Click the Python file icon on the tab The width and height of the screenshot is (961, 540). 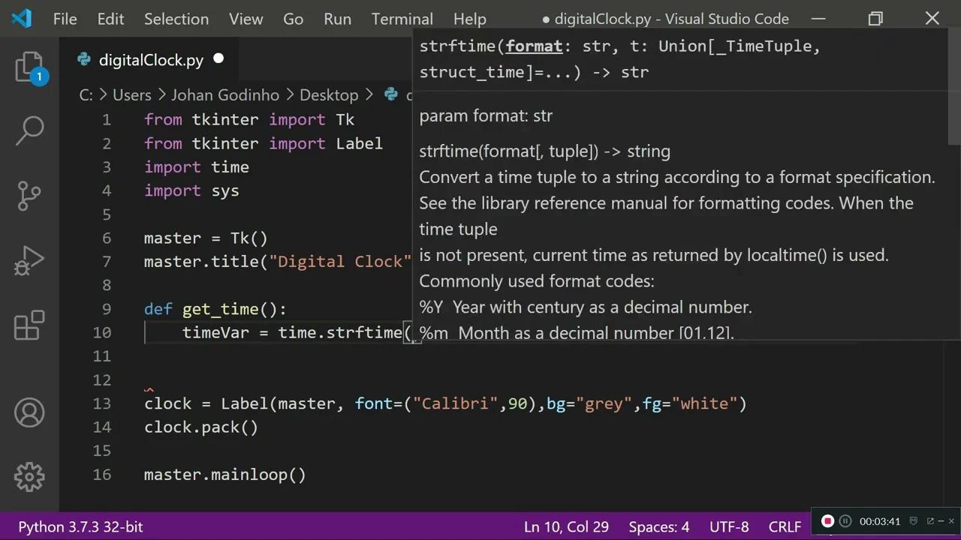point(85,60)
